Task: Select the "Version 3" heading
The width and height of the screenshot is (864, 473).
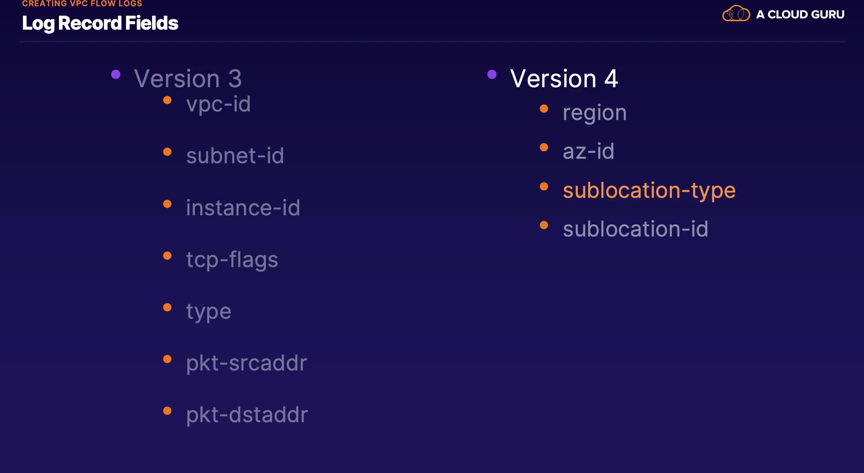Action: [188, 79]
